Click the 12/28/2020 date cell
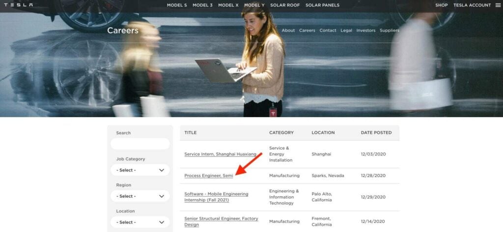Image resolution: width=503 pixels, height=232 pixels. coord(373,176)
